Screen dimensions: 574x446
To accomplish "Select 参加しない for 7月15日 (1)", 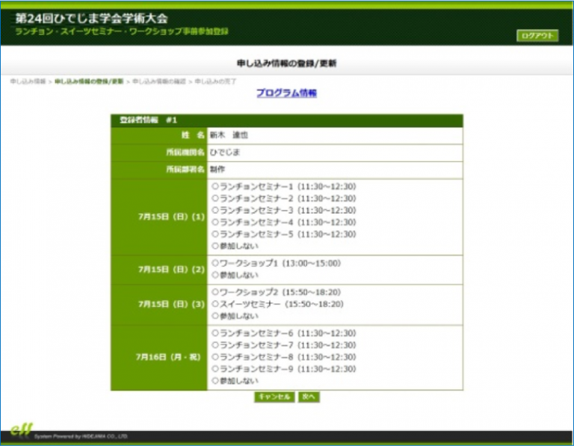I will click(x=215, y=246).
